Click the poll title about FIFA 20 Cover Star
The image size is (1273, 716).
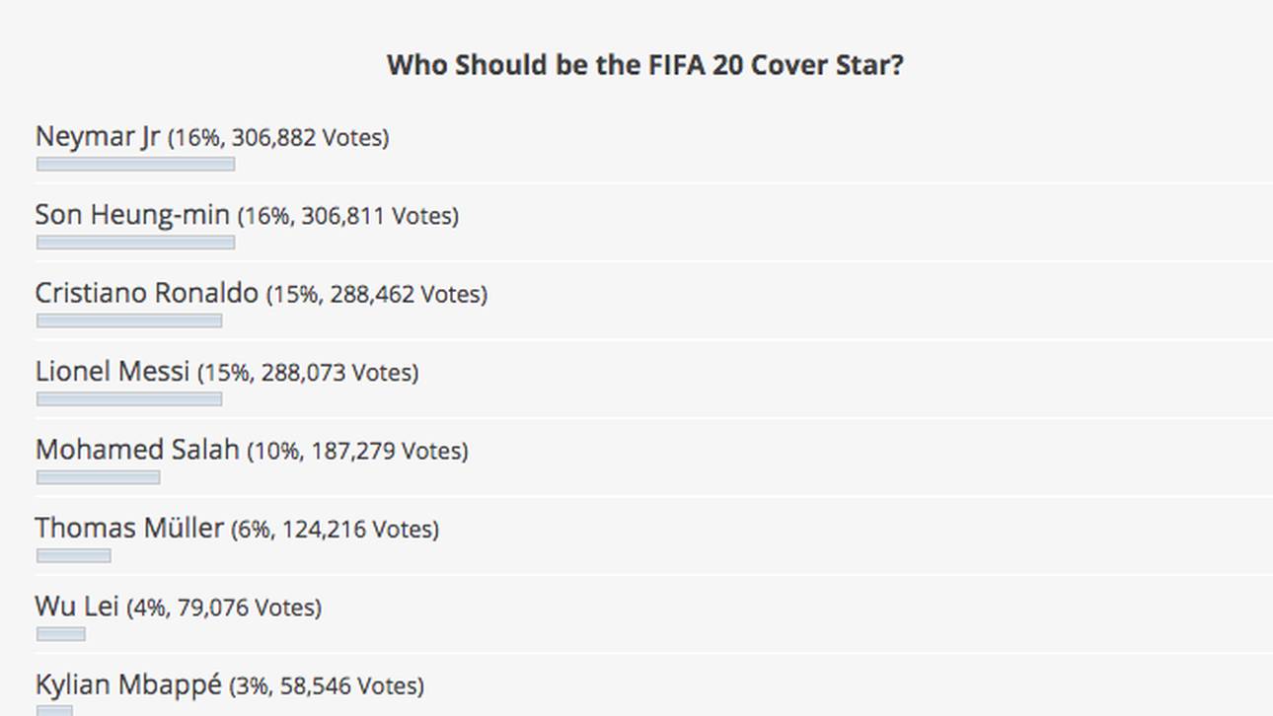point(644,65)
